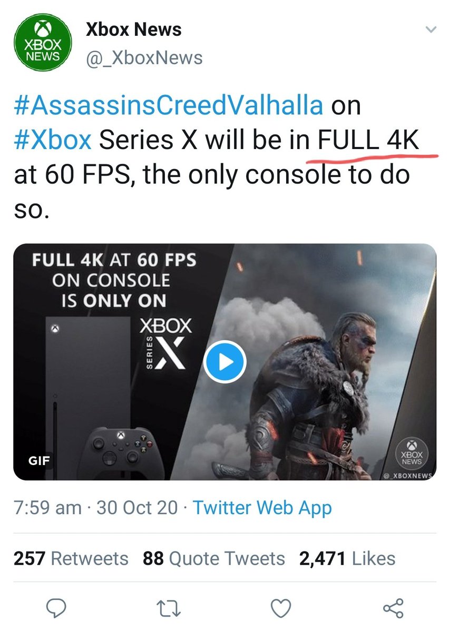View the 257 Retweets list
This screenshot has width=449, height=632.
[x=71, y=558]
